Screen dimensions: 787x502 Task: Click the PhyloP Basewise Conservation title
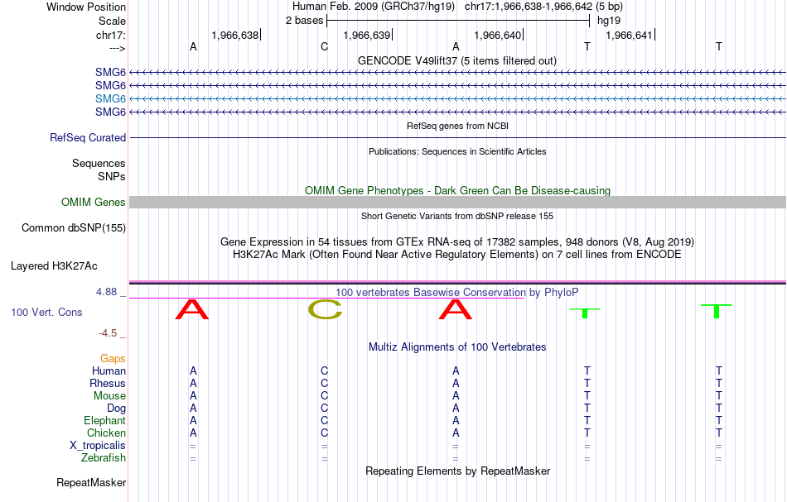(457, 292)
